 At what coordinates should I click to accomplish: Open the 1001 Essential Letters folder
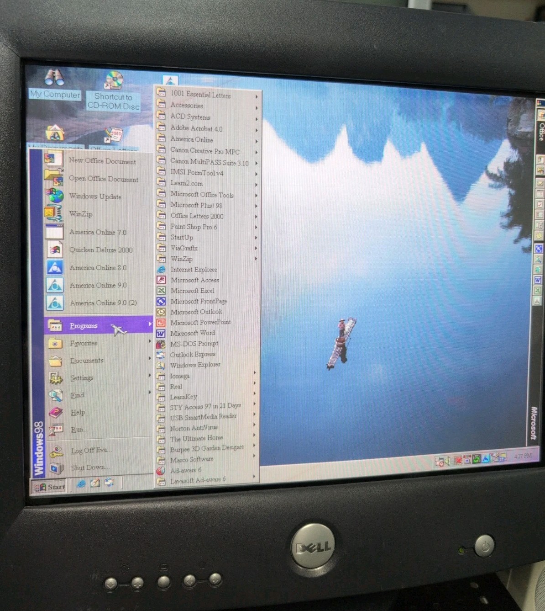tap(208, 94)
